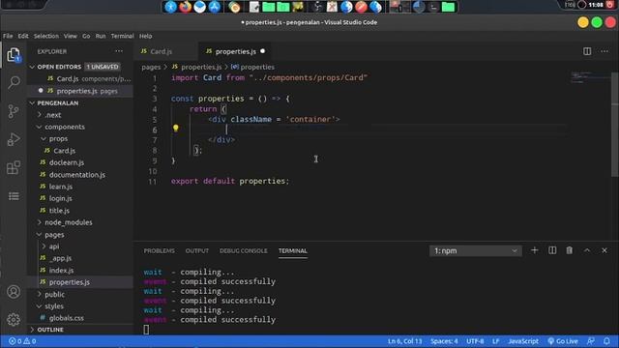This screenshot has width=619, height=348.
Task: Click Ln 6, Col 13 cursor position
Action: click(x=404, y=341)
